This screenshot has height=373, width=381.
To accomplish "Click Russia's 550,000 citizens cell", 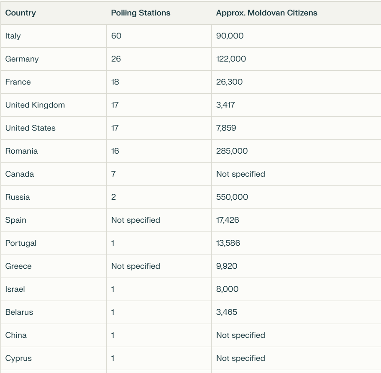I will pos(232,197).
